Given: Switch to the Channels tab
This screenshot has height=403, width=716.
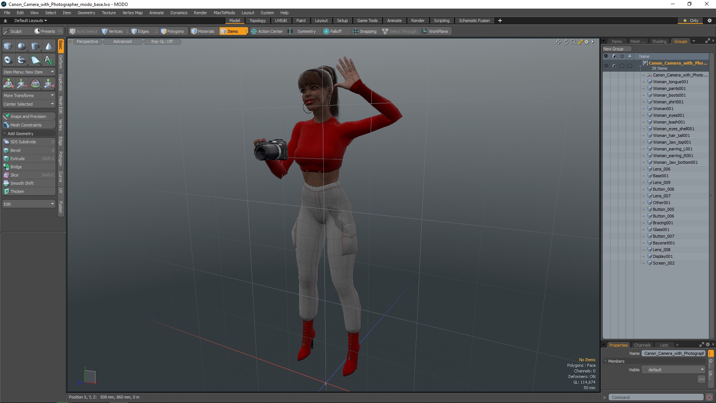Looking at the screenshot, I should (642, 345).
